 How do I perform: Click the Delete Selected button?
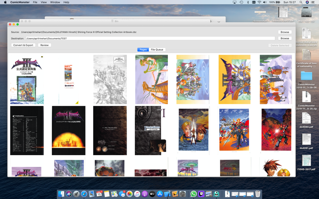pos(280,45)
